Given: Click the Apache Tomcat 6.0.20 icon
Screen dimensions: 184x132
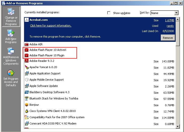Looking at the screenshot, I should [x=27, y=67].
